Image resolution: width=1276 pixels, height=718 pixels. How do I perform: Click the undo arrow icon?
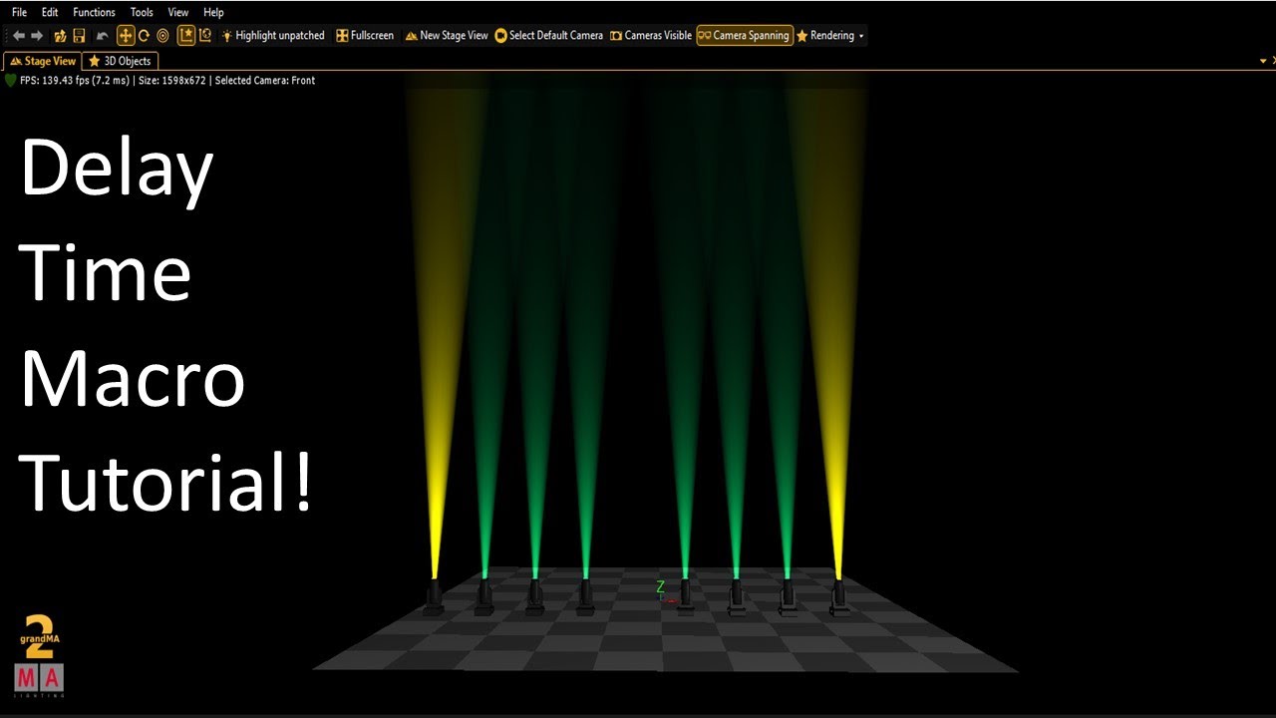(x=102, y=35)
